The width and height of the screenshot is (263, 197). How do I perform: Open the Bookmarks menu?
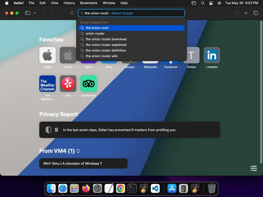coord(89,3)
